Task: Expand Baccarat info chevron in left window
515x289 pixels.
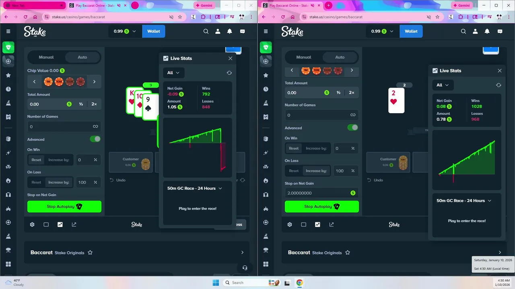Action: pos(242,252)
